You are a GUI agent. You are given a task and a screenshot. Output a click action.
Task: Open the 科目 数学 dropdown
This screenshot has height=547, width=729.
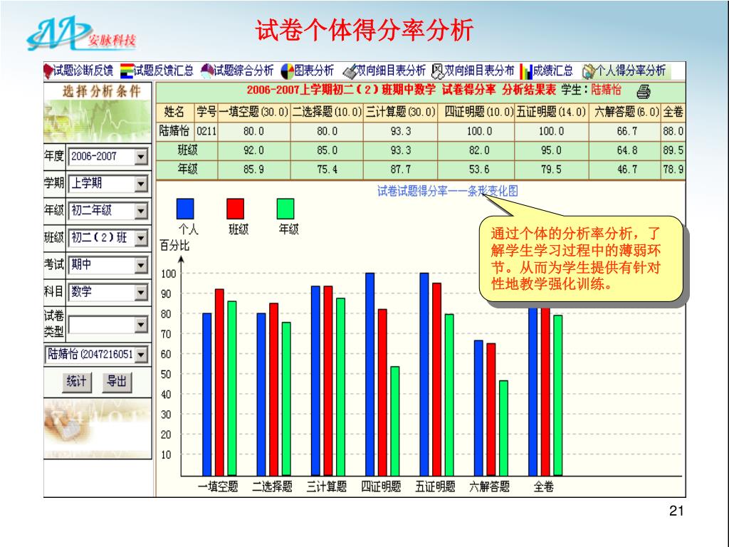click(x=141, y=291)
